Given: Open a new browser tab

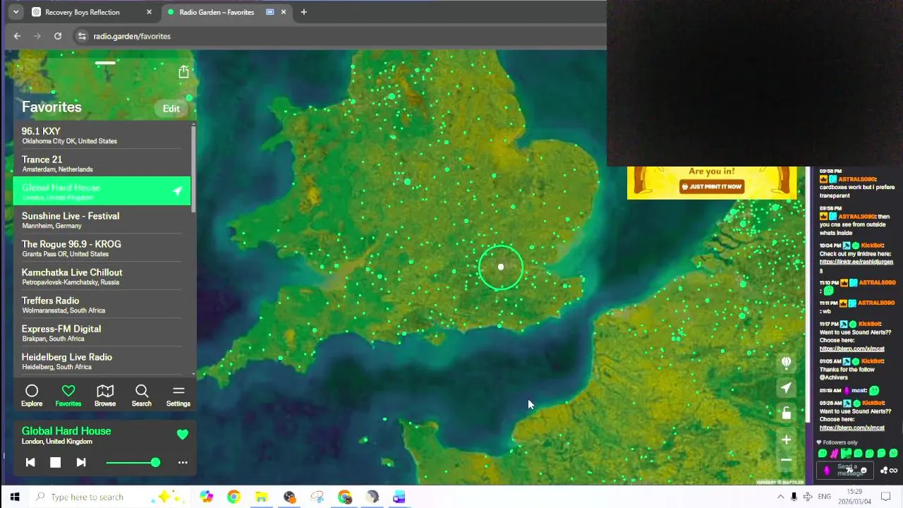Looking at the screenshot, I should coord(304,12).
